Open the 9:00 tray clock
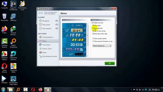The image size is (163, 92). coord(156,90)
